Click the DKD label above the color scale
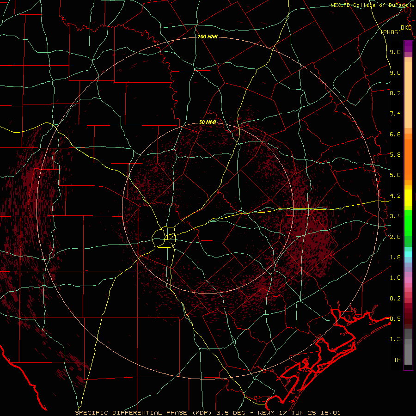Viewport: 416px width, 416px height. pyautogui.click(x=406, y=28)
